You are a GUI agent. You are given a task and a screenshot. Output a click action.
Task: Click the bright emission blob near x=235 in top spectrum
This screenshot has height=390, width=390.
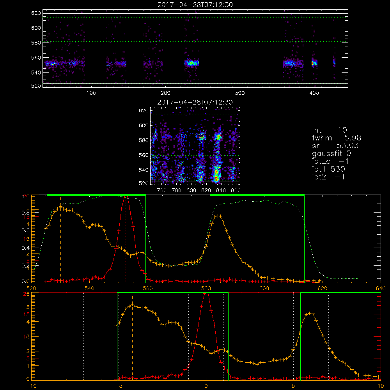[x=192, y=63]
